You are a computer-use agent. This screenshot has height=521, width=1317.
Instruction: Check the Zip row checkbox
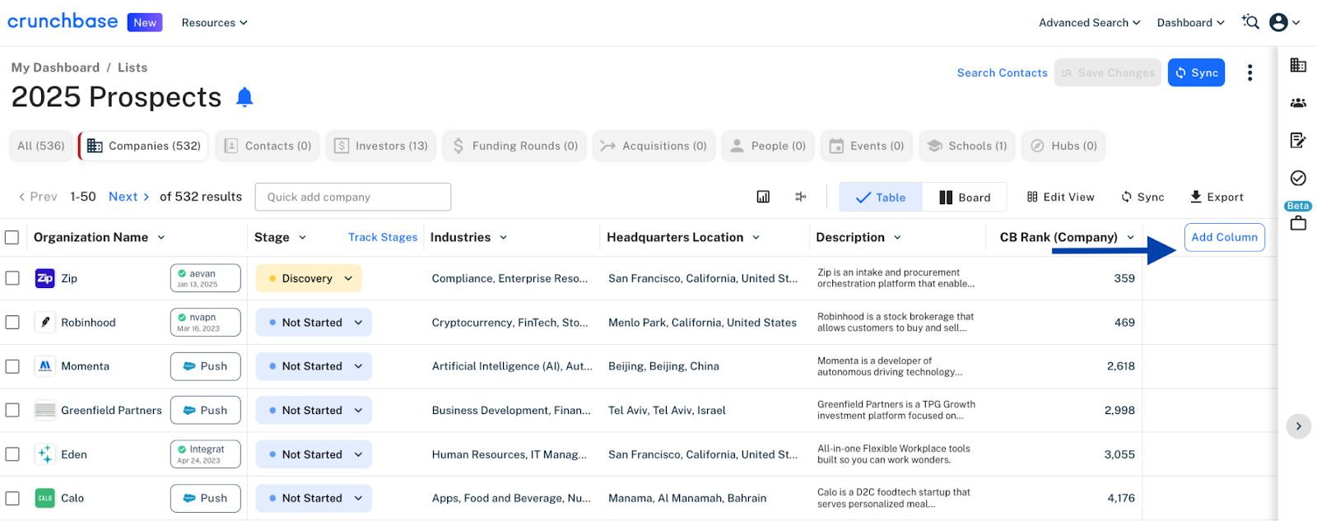(12, 278)
